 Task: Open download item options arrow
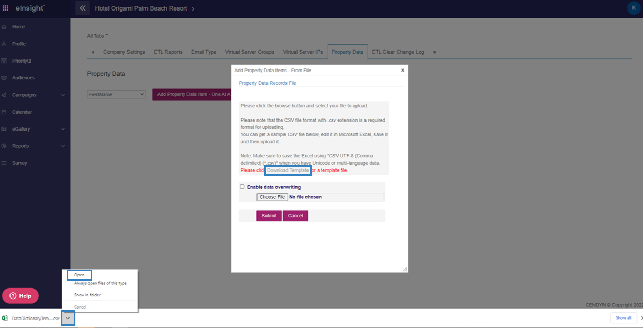point(68,318)
